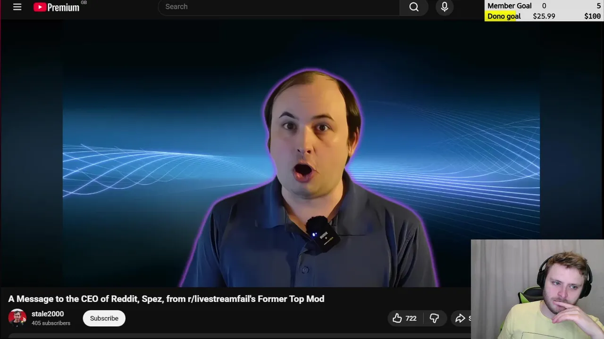Screen dimensions: 604x339
Task: Click the Dono goal highlighted label
Action: click(504, 16)
